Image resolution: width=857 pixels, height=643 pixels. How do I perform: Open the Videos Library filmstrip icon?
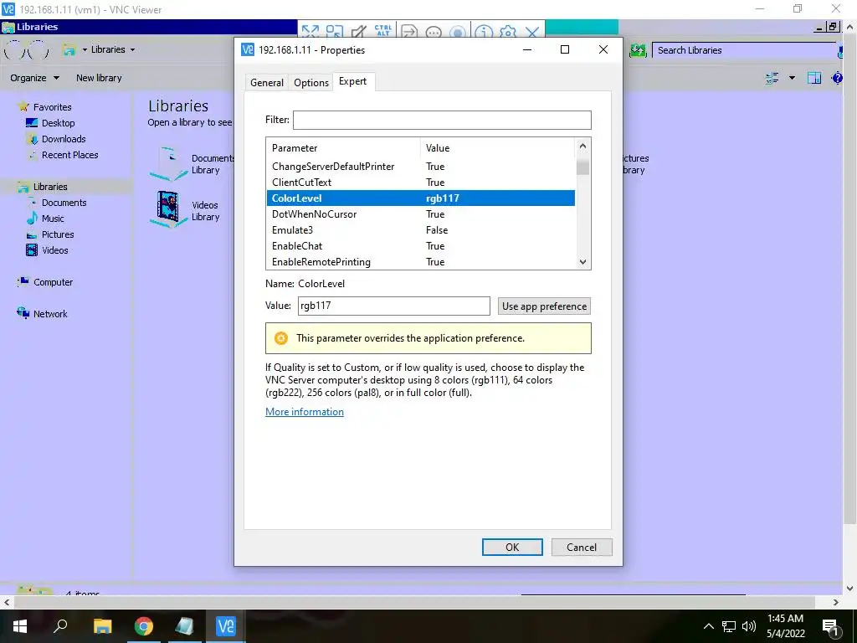(x=167, y=208)
